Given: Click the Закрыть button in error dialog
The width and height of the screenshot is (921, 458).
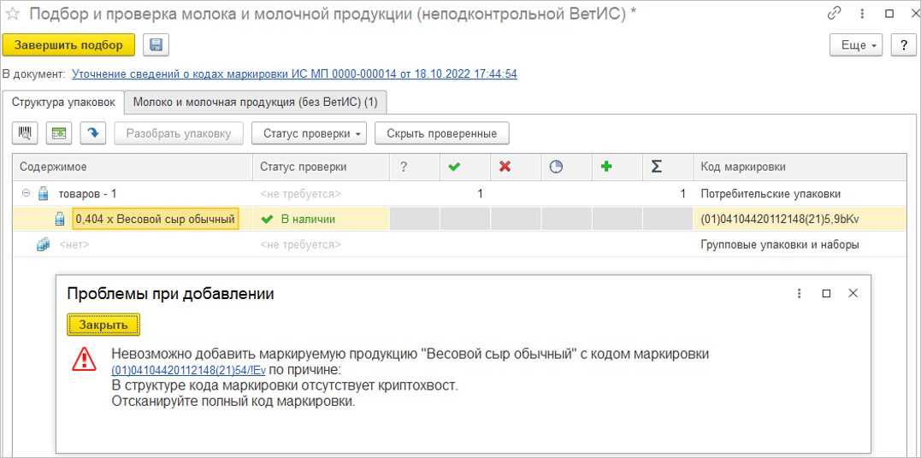Looking at the screenshot, I should coord(103,325).
